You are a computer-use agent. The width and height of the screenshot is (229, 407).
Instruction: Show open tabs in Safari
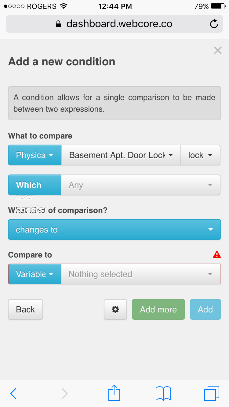tap(212, 394)
